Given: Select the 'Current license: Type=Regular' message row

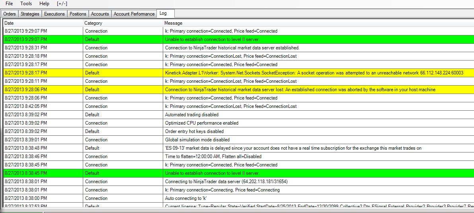Looking at the screenshot, I should coord(239,206).
